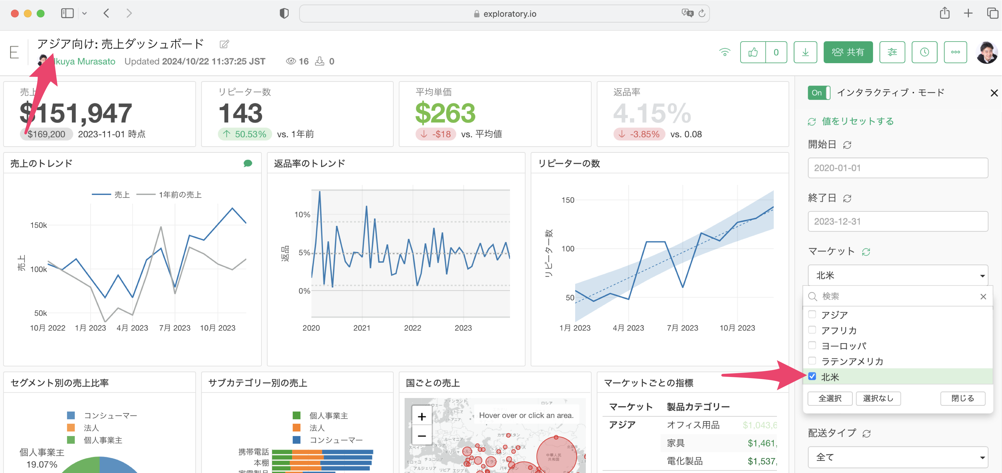Close the interactive mode panel
The width and height of the screenshot is (1002, 473).
pyautogui.click(x=994, y=93)
